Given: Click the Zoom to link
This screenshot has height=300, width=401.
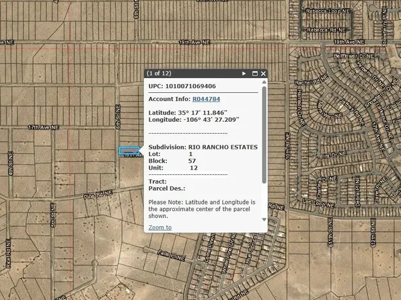Looking at the screenshot, I should click(160, 227).
